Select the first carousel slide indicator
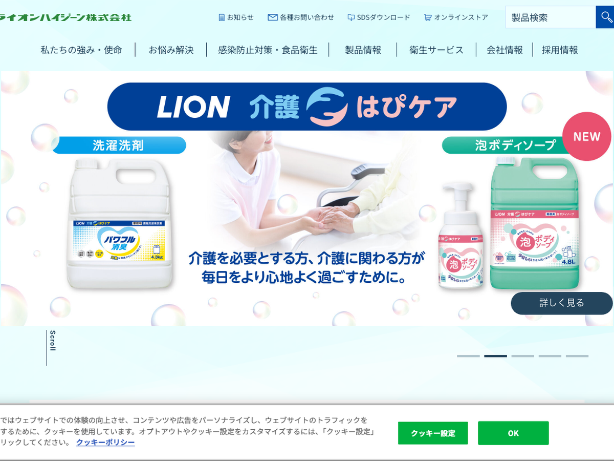 (x=468, y=356)
